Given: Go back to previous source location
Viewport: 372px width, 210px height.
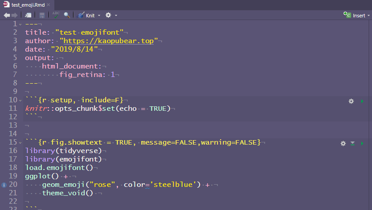Looking at the screenshot, I should pyautogui.click(x=7, y=16).
